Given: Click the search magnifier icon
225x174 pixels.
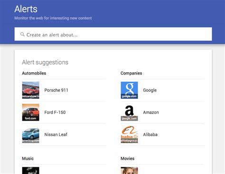Looking at the screenshot, I should (22, 34).
